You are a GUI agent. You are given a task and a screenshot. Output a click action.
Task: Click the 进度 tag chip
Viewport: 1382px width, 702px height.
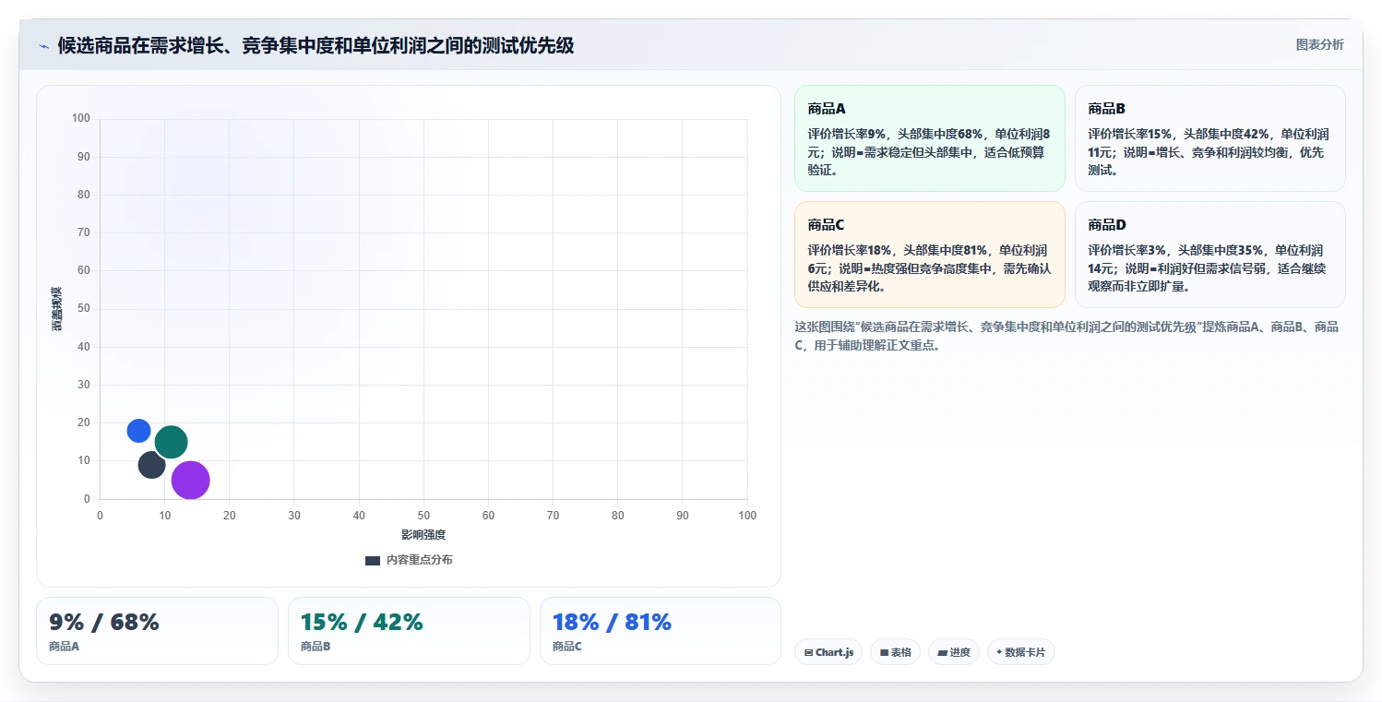[953, 652]
